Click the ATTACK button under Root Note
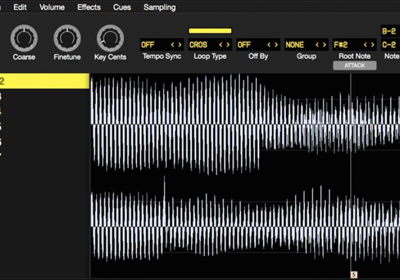This screenshot has width=400, height=280. (354, 65)
